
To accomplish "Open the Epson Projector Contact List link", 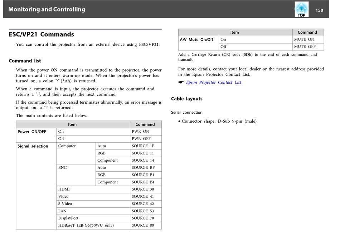I will (x=213, y=82).
